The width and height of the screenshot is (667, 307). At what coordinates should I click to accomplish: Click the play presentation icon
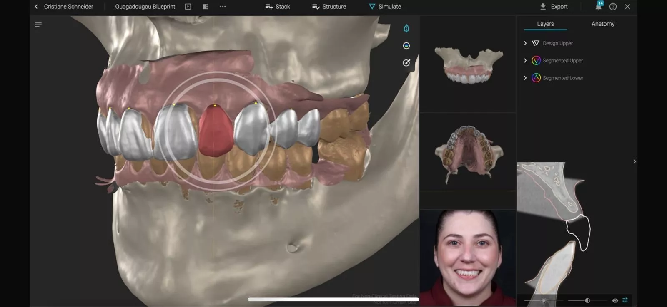[x=188, y=7]
